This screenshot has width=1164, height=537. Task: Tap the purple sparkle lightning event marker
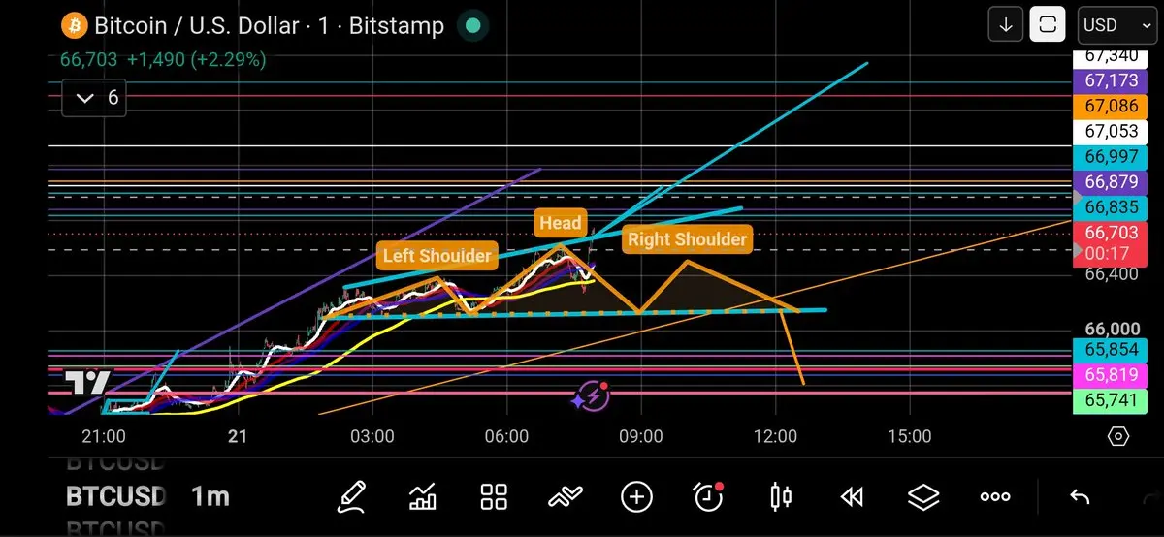tap(590, 395)
